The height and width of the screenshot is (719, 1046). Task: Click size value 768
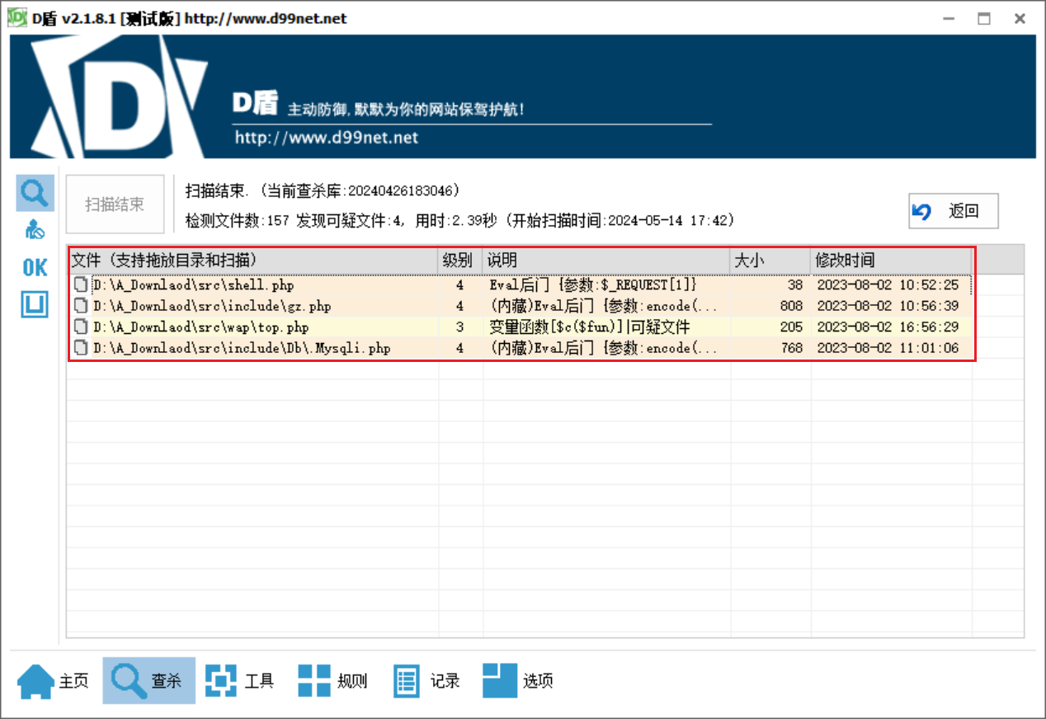point(791,348)
